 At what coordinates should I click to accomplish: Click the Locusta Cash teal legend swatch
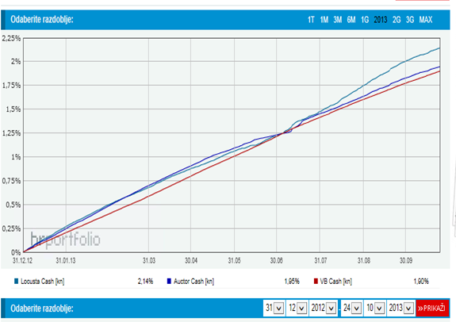point(17,282)
